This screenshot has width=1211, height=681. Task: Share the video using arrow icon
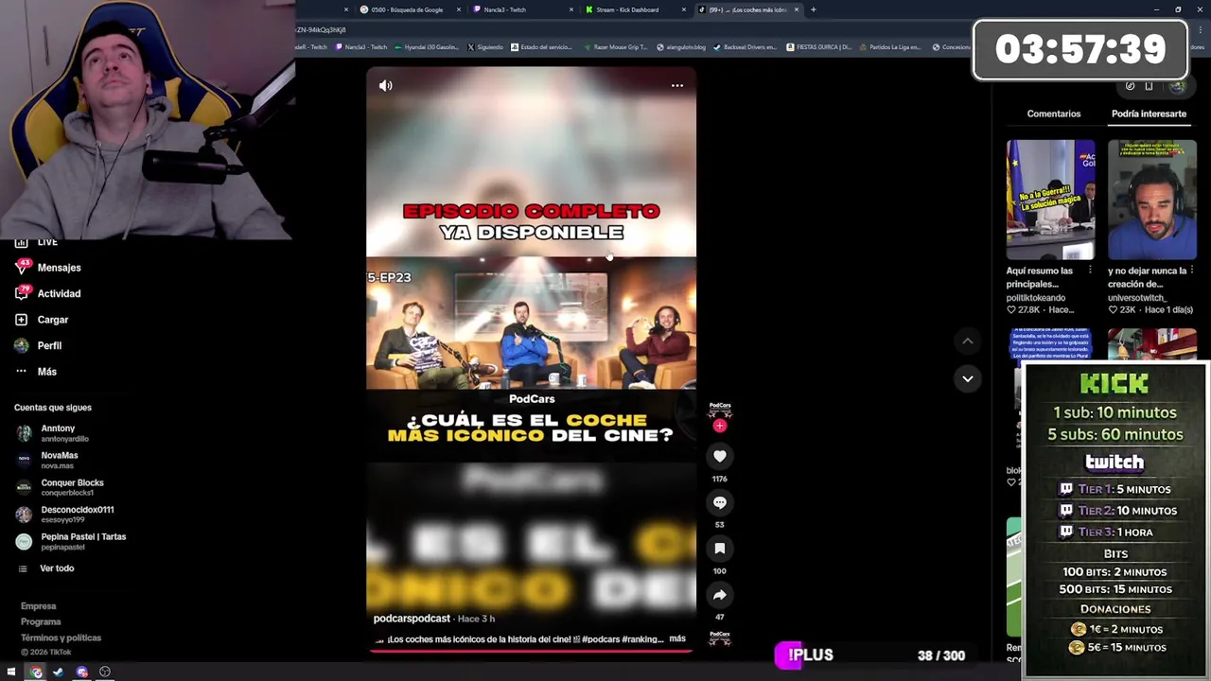(x=720, y=595)
